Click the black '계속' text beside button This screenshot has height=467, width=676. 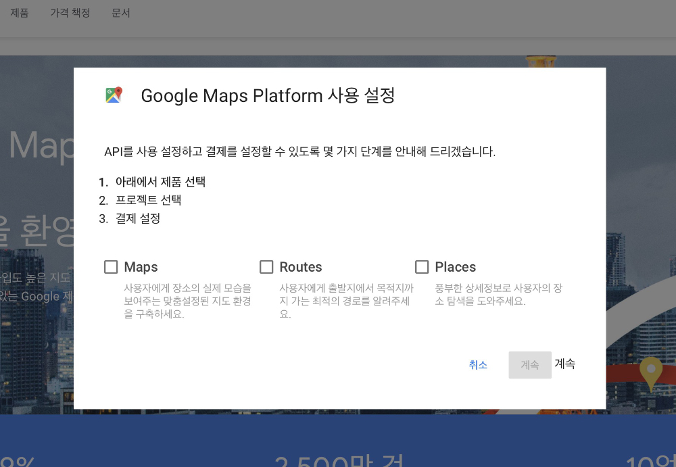pyautogui.click(x=564, y=364)
